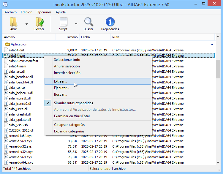
Task: Open Propiedades info icon
Action: click(110, 22)
